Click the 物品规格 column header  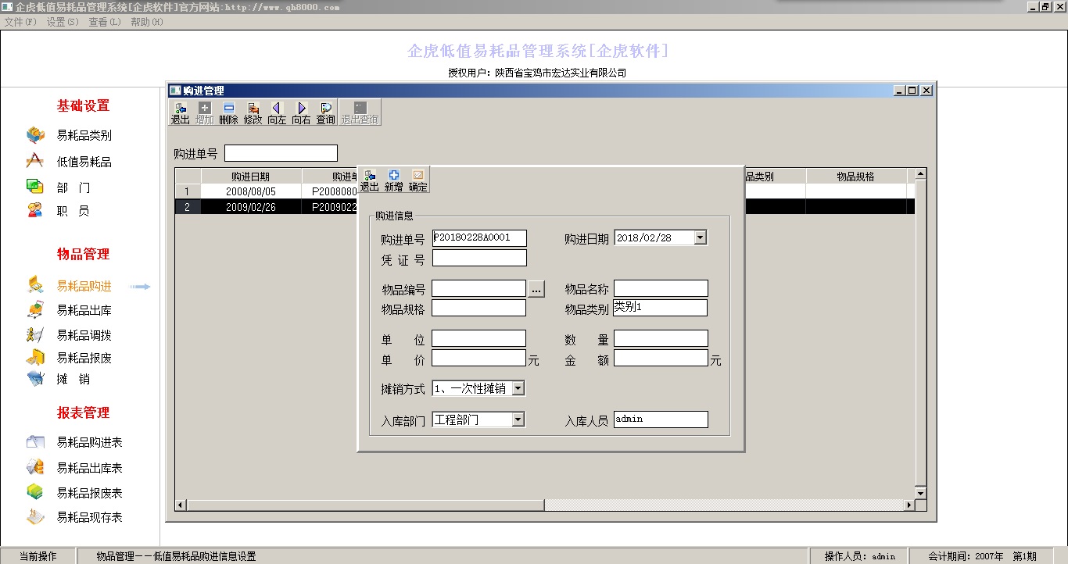coord(856,177)
